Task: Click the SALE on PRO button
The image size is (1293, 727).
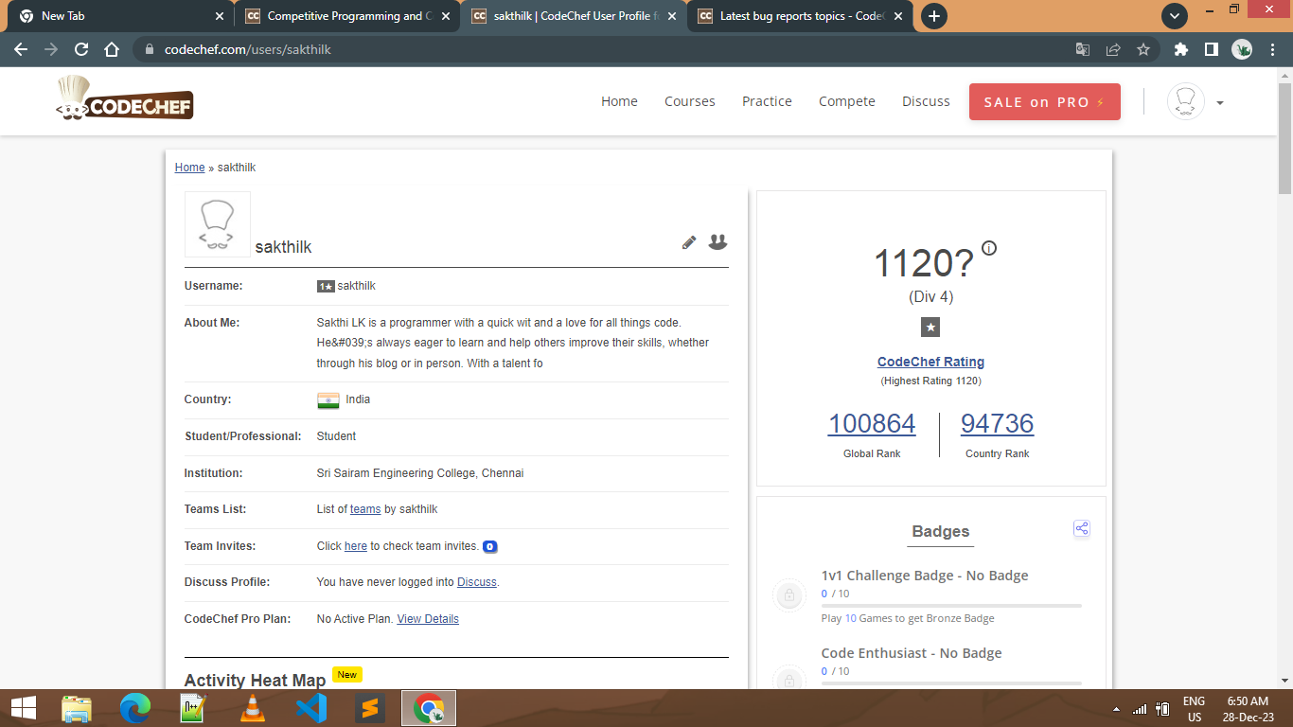Action: pyautogui.click(x=1045, y=102)
